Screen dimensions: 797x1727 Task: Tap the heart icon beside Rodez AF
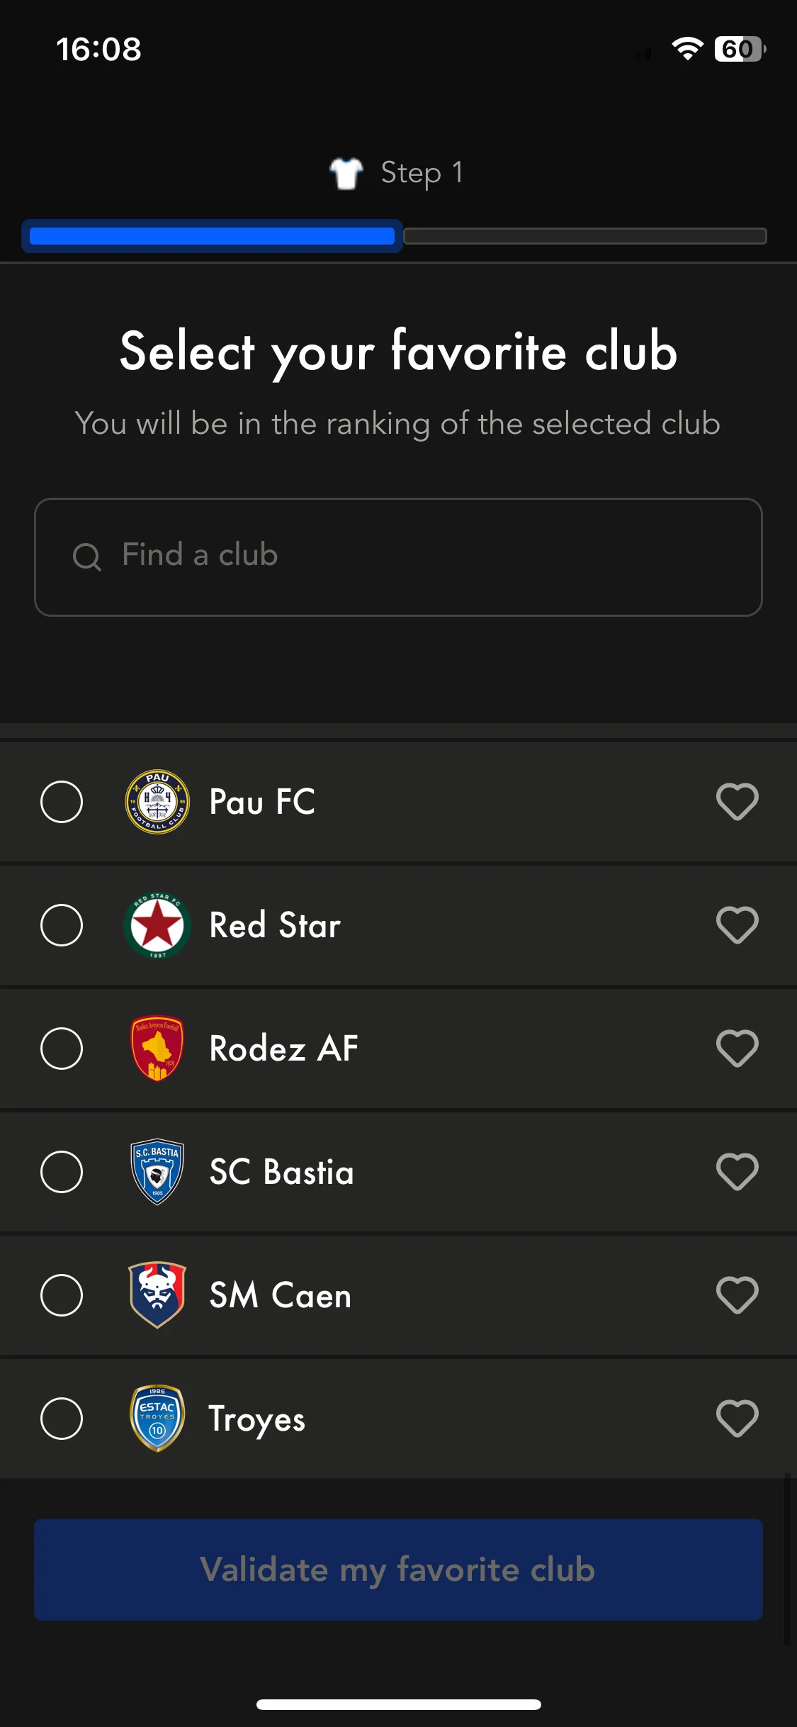pos(737,1049)
